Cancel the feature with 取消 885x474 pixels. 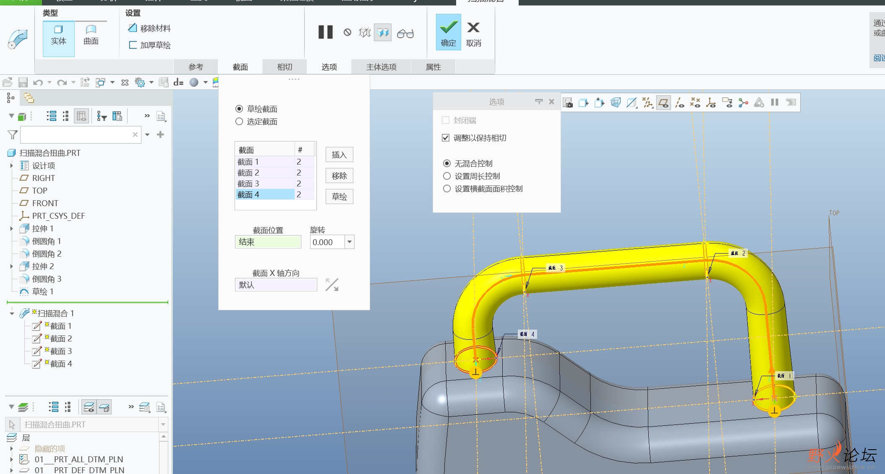tap(473, 34)
